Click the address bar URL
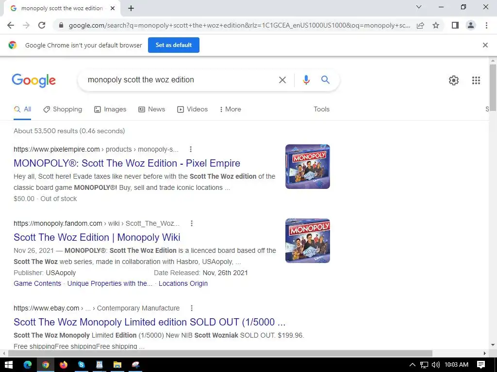 point(239,25)
